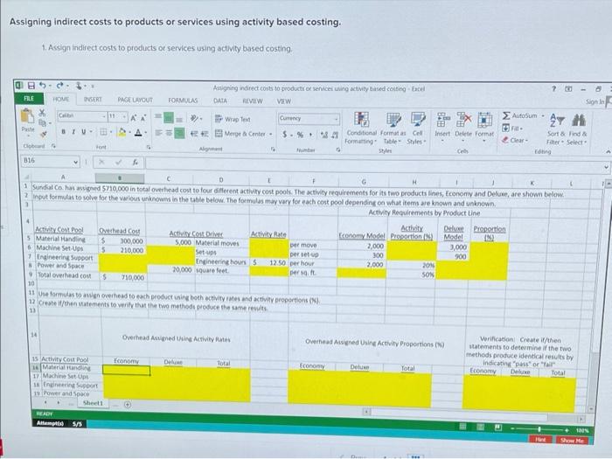Open the FILE tab

29,98
